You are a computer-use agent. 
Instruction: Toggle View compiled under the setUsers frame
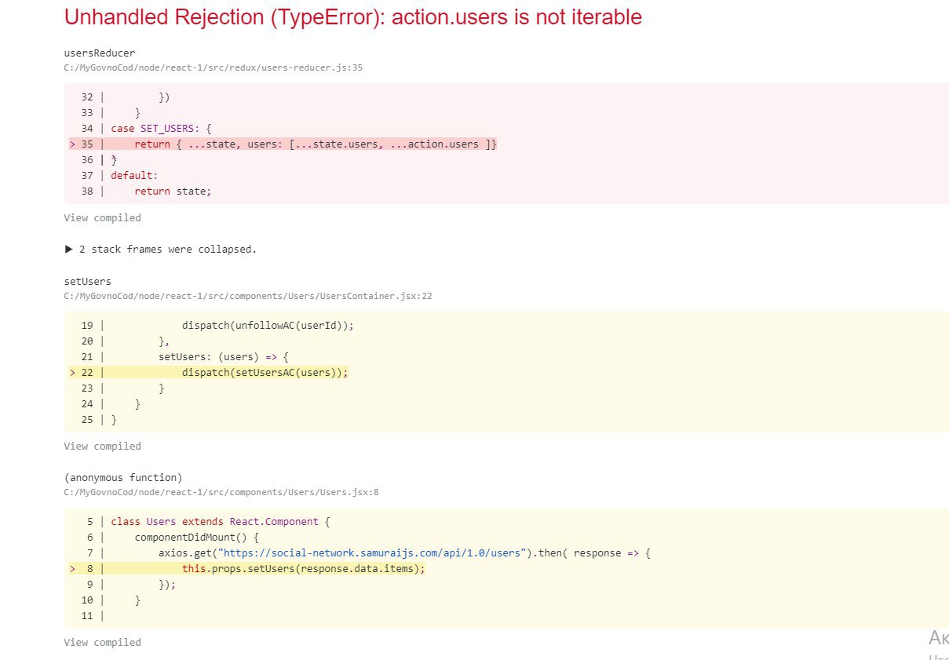click(x=102, y=447)
